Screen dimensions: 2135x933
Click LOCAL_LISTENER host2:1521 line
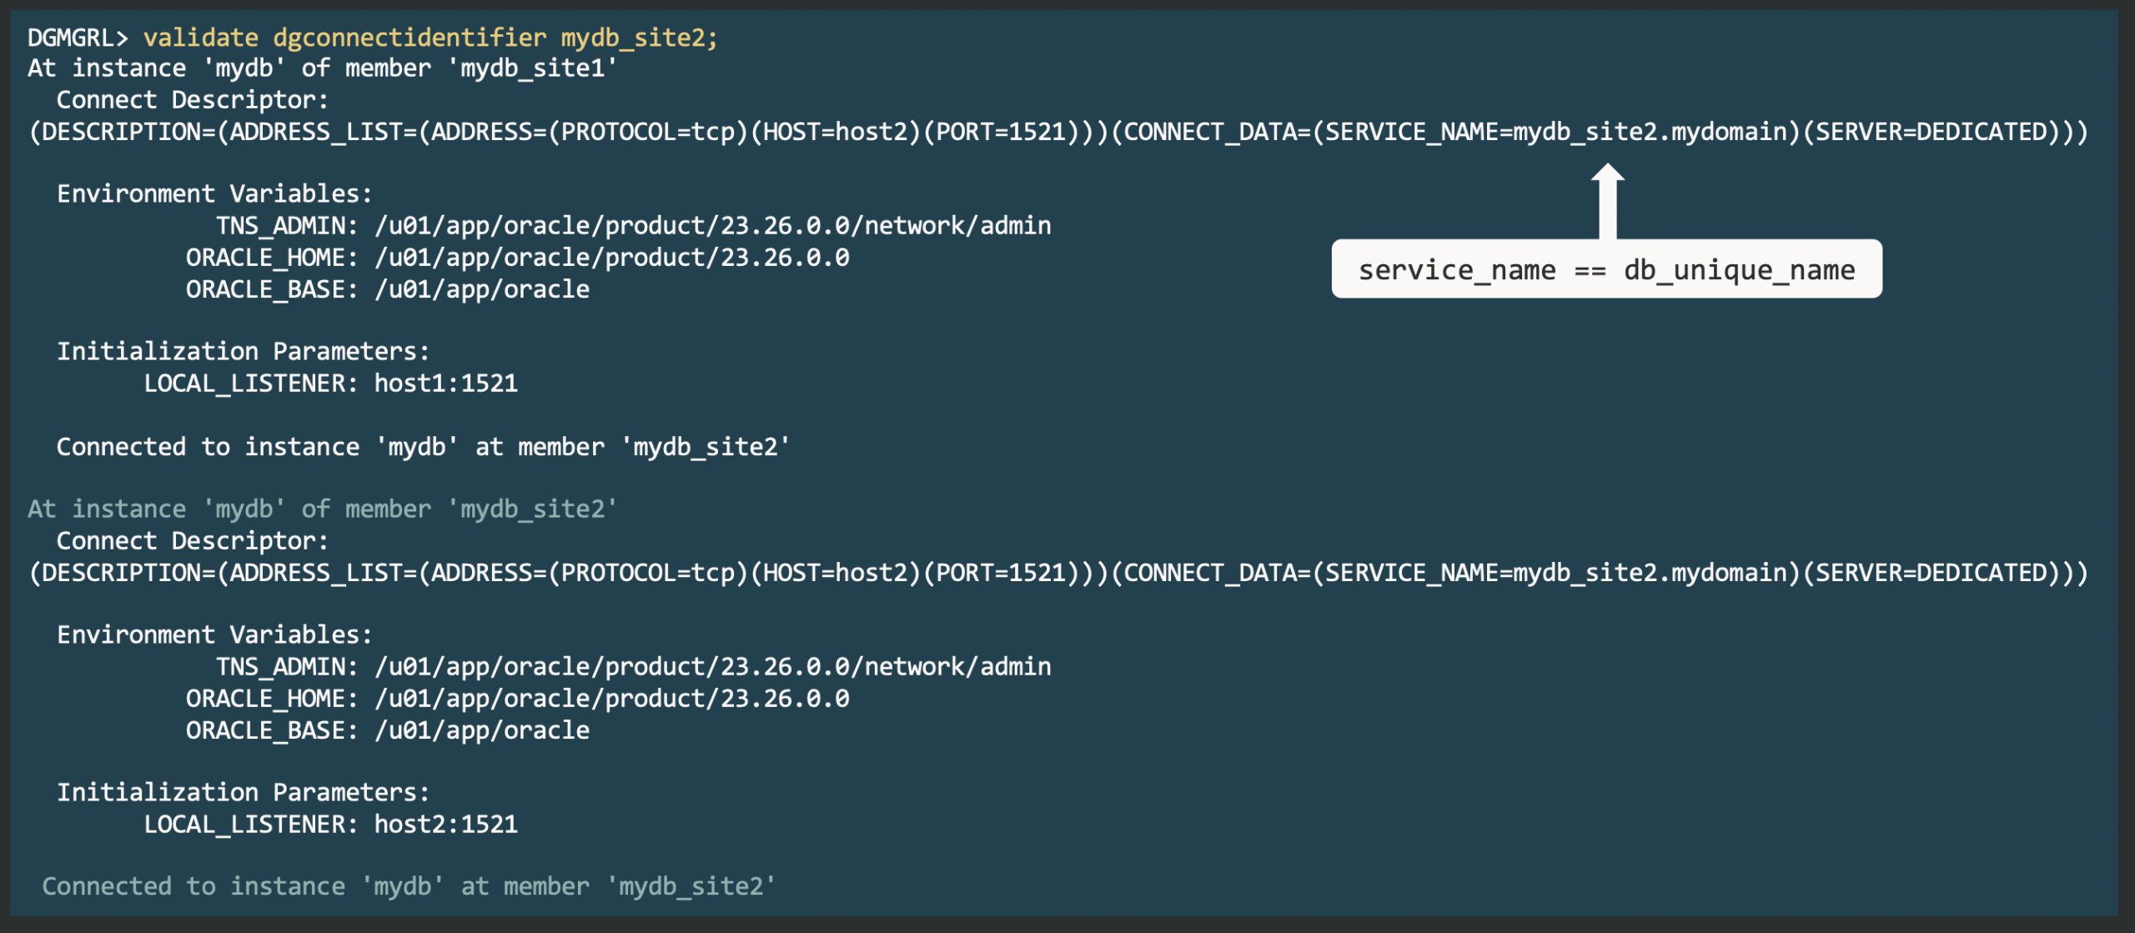[x=330, y=825]
